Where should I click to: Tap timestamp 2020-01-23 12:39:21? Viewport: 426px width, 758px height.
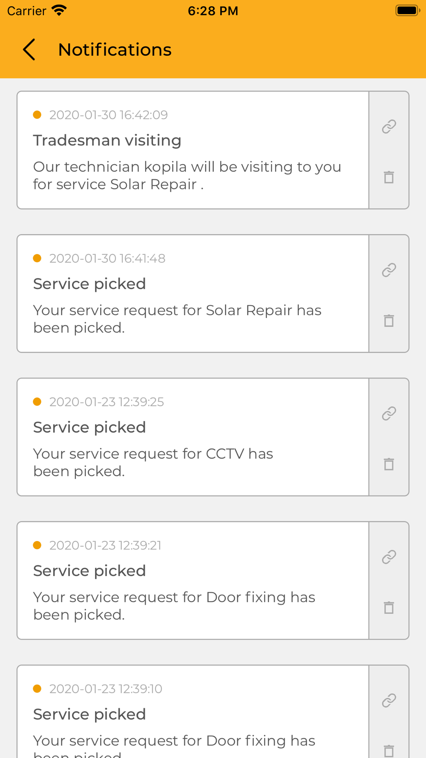click(105, 545)
